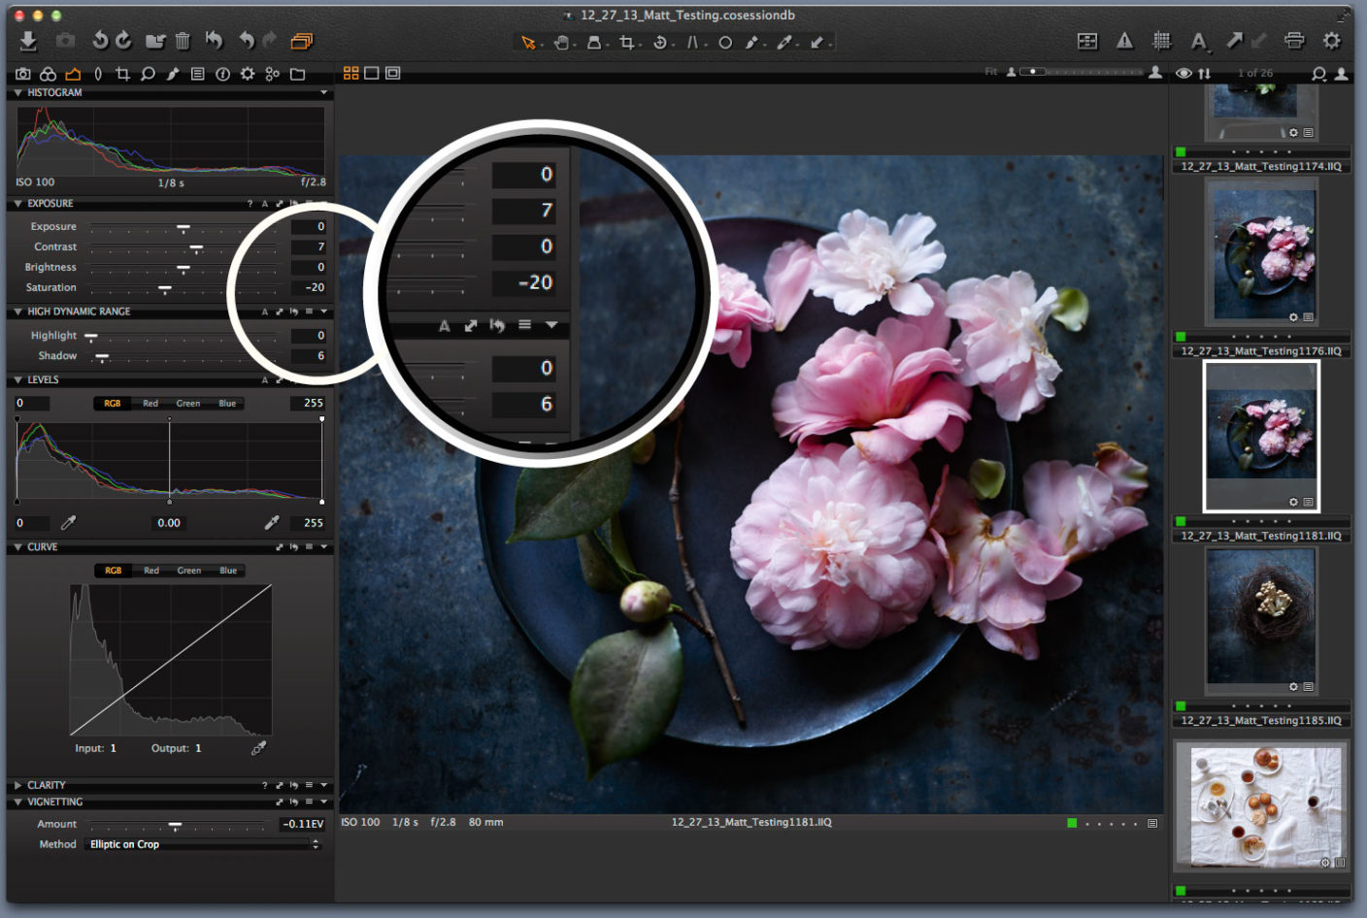Toggle the proofing eye icon above the filmstrip
The width and height of the screenshot is (1367, 918).
(x=1184, y=73)
